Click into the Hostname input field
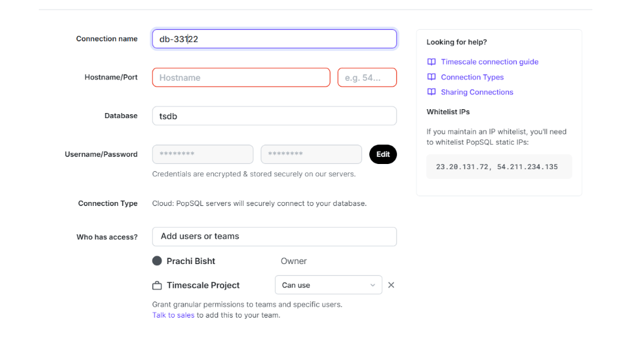 pyautogui.click(x=241, y=77)
